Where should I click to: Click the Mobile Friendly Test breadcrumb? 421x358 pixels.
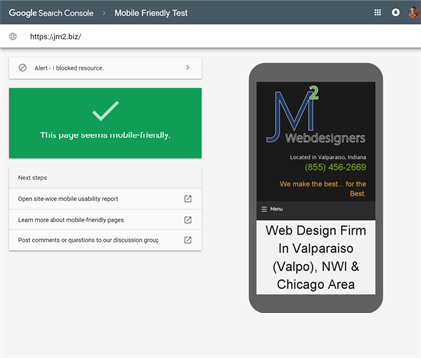point(151,13)
